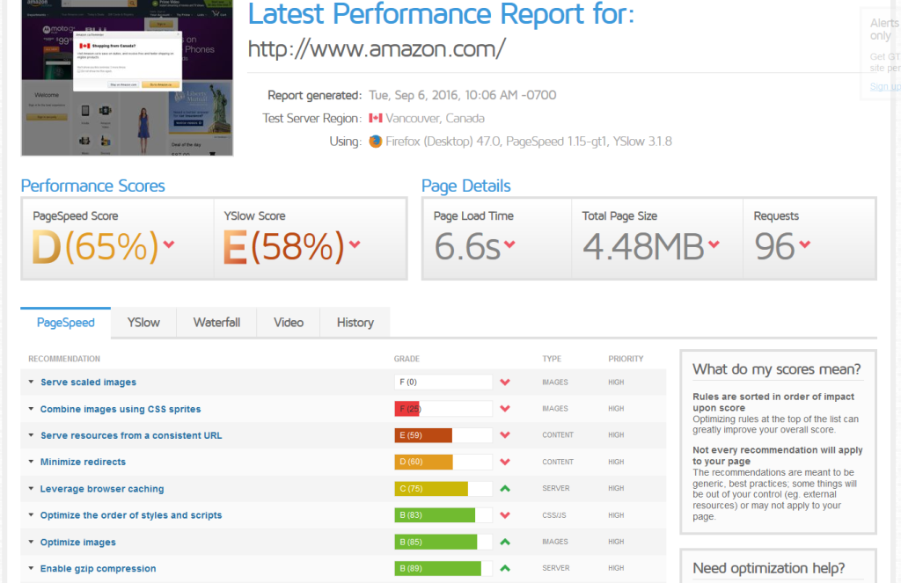Click the Amazon page screenshot thumbnail
This screenshot has width=901, height=583.
127,77
